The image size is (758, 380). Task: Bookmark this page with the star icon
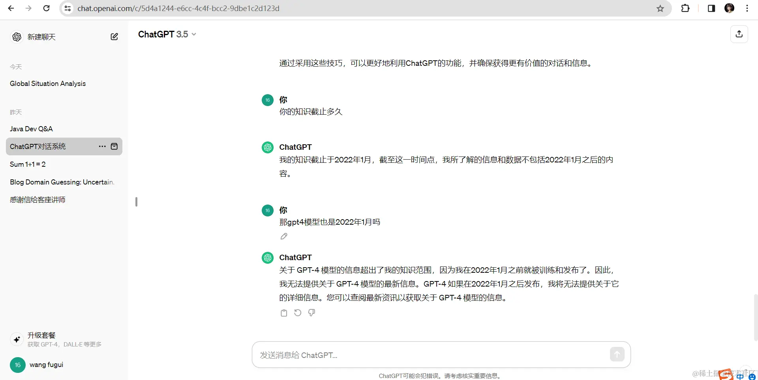point(660,8)
